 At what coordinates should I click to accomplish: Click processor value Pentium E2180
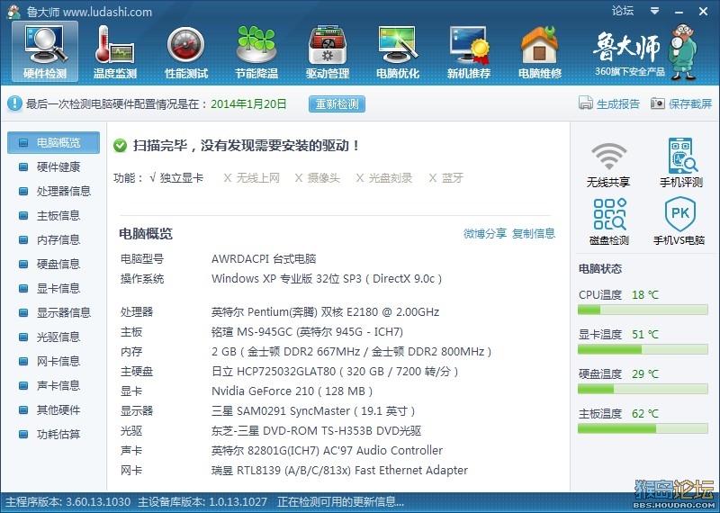click(x=325, y=311)
